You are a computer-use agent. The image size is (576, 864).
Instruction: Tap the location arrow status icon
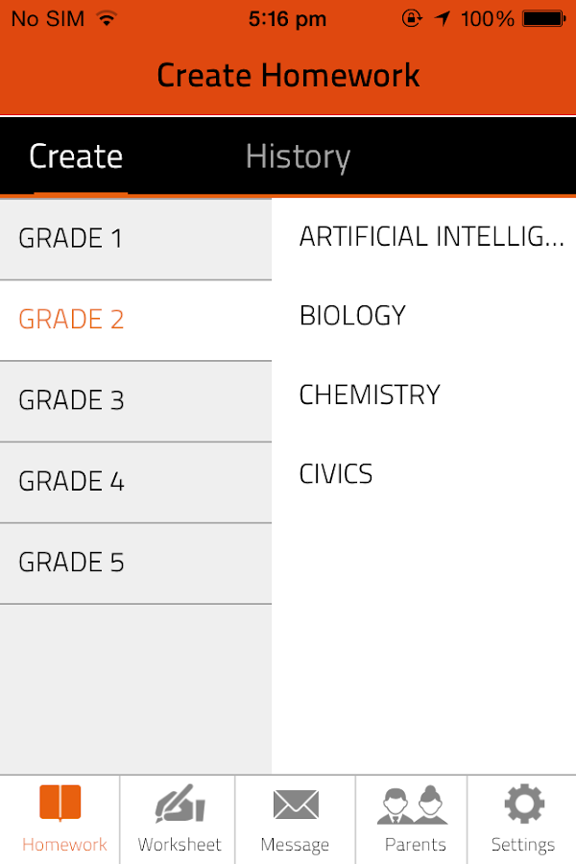[443, 18]
